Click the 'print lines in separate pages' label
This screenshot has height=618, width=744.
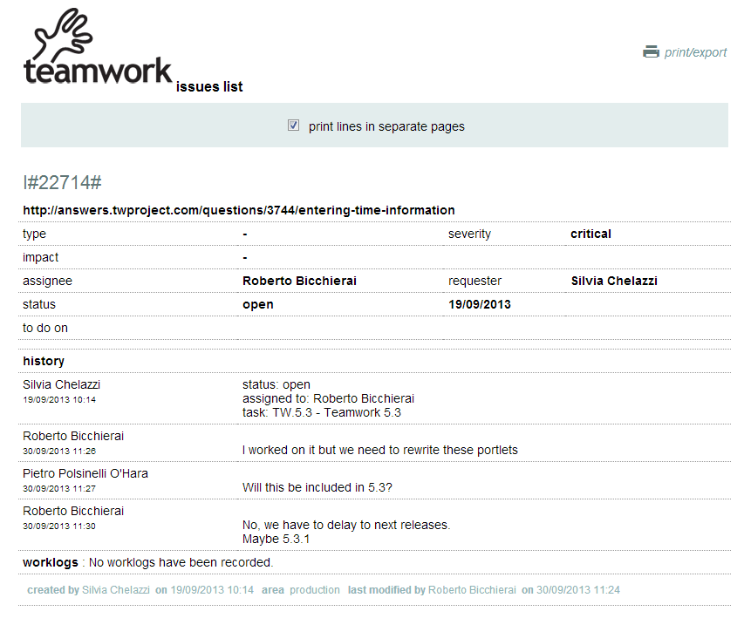[x=386, y=126]
